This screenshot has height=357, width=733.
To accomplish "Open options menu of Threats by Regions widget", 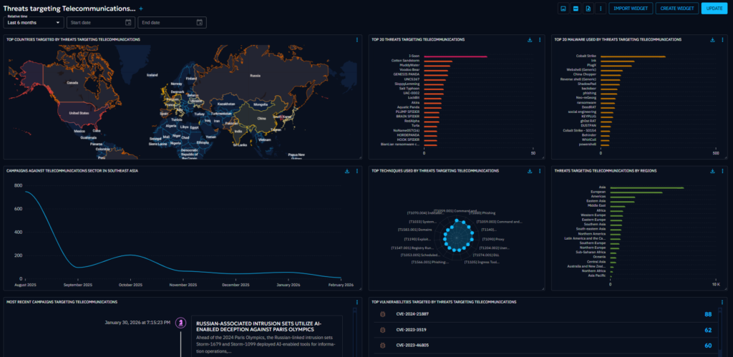I will (x=723, y=171).
